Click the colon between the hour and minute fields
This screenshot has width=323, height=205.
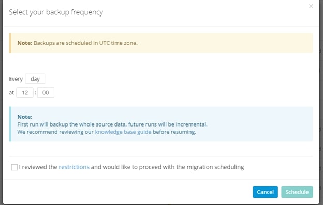35,93
